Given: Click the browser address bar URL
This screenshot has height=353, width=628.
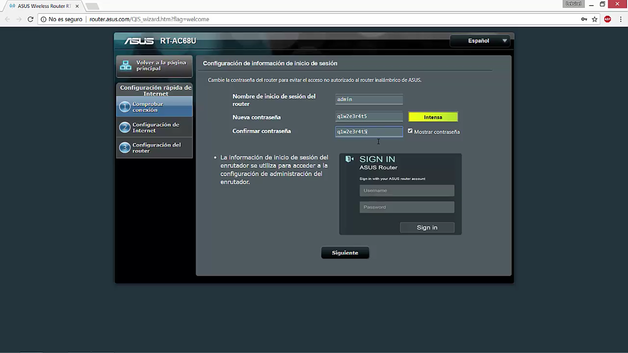Looking at the screenshot, I should click(149, 19).
